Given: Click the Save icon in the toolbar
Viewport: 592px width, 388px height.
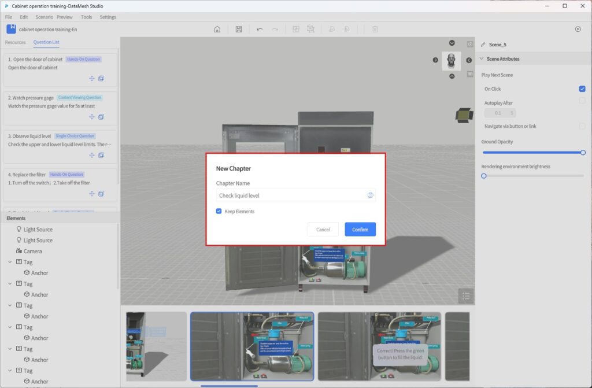Looking at the screenshot, I should point(239,29).
